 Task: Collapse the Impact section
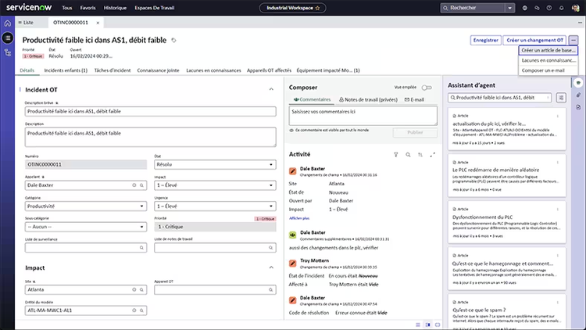[271, 267]
